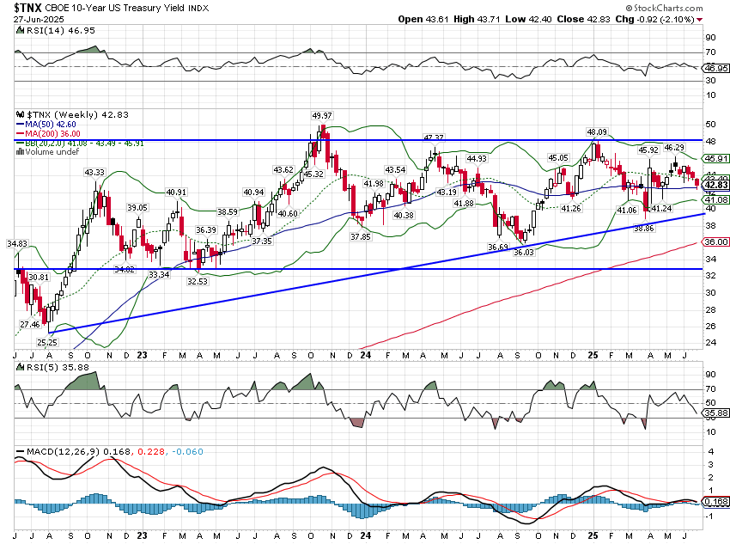730x544 pixels.
Task: Click the black MACD legend line marker
Action: pyautogui.click(x=20, y=451)
